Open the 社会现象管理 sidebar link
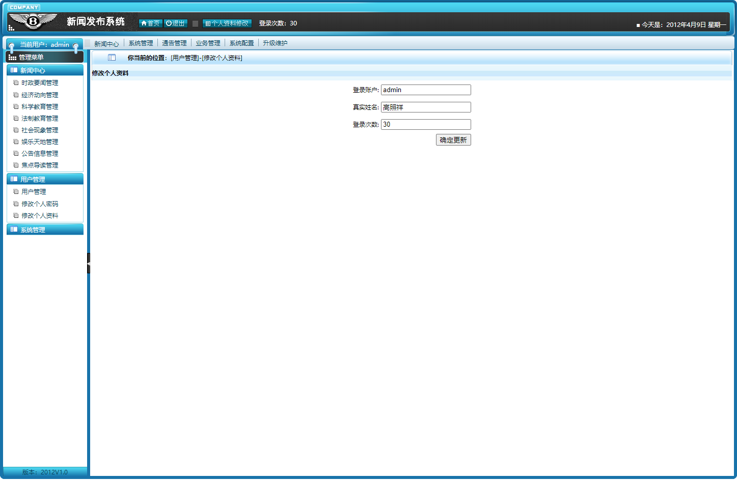The width and height of the screenshot is (737, 480). (40, 130)
